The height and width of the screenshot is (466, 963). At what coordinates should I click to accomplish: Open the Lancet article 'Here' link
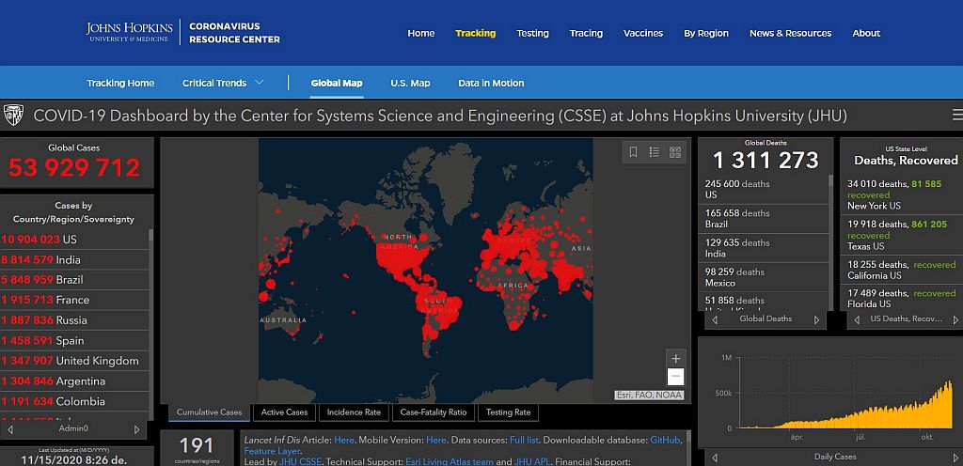click(344, 441)
